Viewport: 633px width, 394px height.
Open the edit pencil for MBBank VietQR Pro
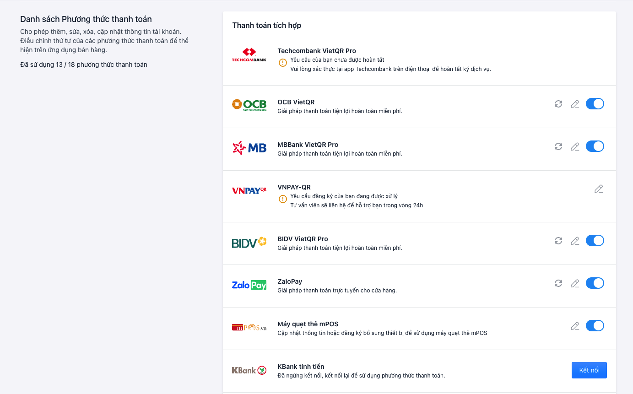point(575,146)
